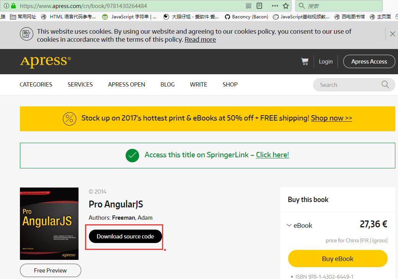Go to the BLOG menu item

pyautogui.click(x=167, y=85)
